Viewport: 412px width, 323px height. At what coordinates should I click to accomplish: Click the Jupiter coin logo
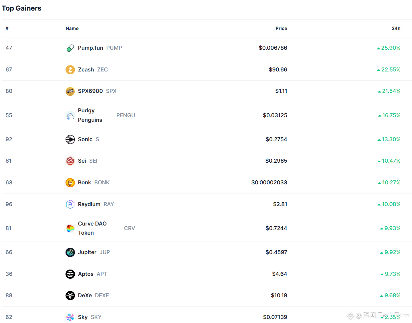pyautogui.click(x=70, y=252)
